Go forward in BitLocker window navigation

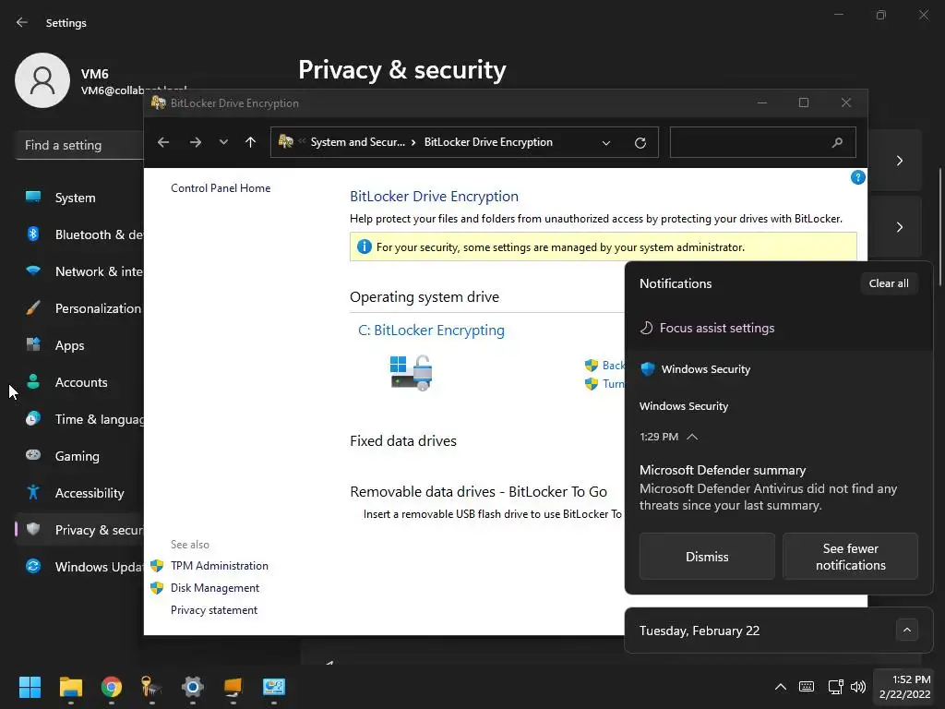(x=196, y=142)
